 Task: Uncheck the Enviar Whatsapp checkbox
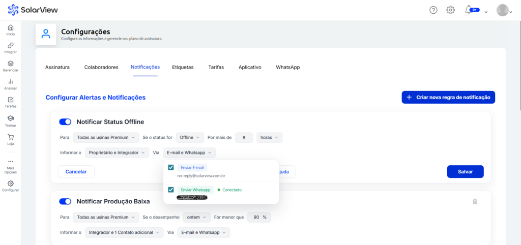pos(171,190)
